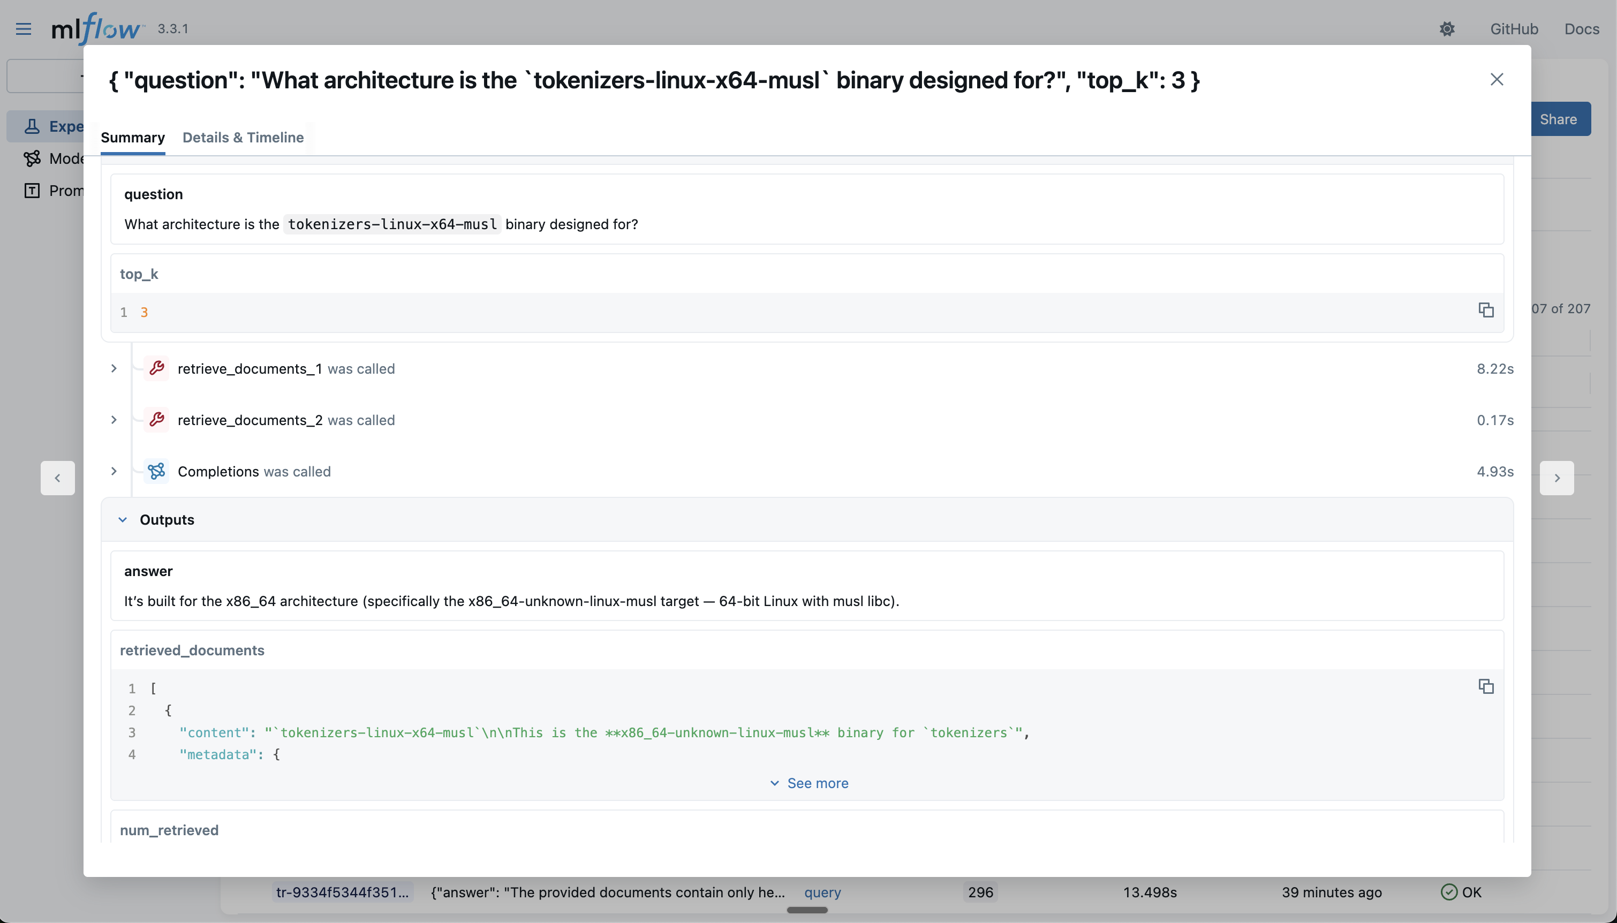
Task: Click the hamburger menu icon
Action: tap(24, 29)
